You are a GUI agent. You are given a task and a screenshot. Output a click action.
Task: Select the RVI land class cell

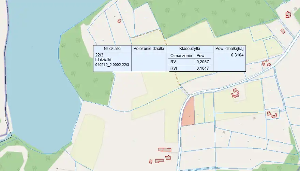pyautogui.click(x=174, y=68)
